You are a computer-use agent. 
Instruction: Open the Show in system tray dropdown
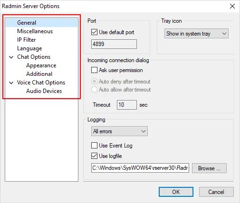(x=196, y=34)
